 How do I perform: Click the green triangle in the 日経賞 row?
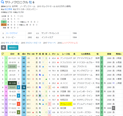pyautogui.click(x=46, y=79)
